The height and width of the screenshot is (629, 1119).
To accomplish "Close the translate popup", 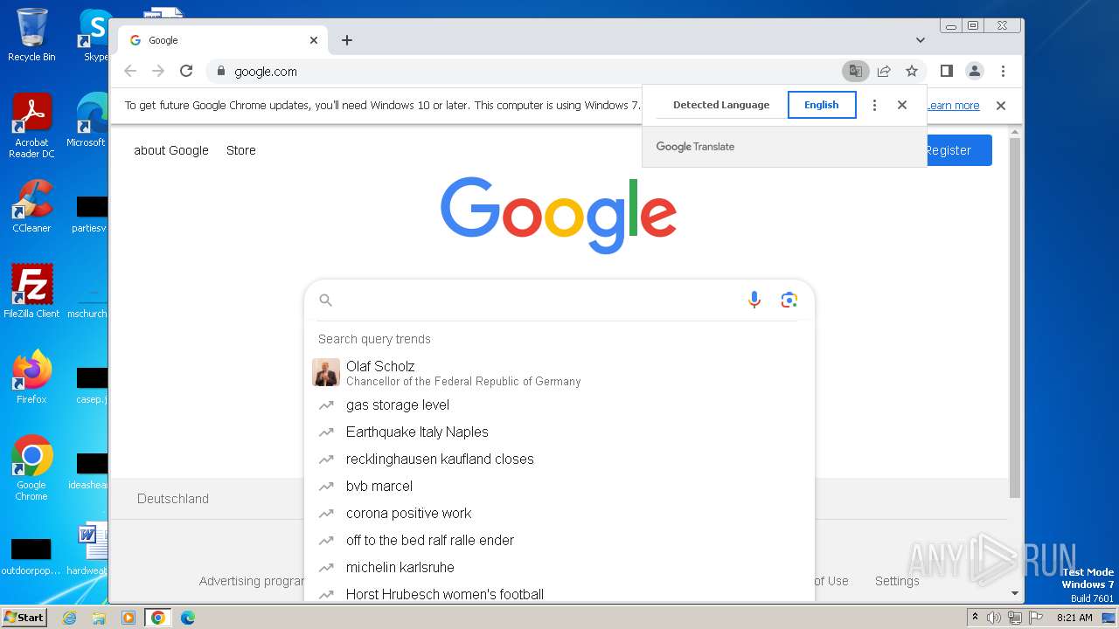I will [902, 105].
